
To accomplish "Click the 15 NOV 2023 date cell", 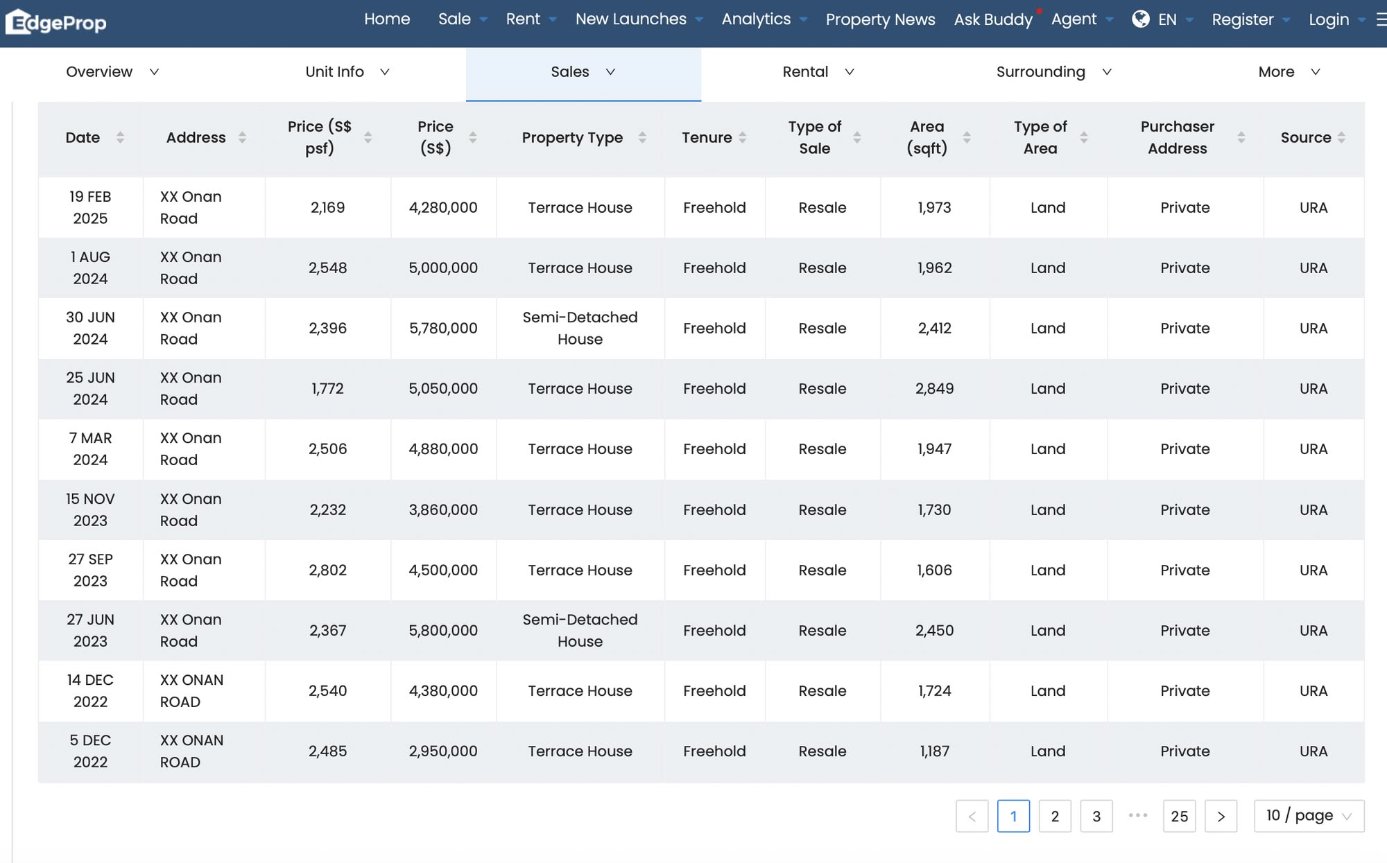I will pyautogui.click(x=90, y=509).
